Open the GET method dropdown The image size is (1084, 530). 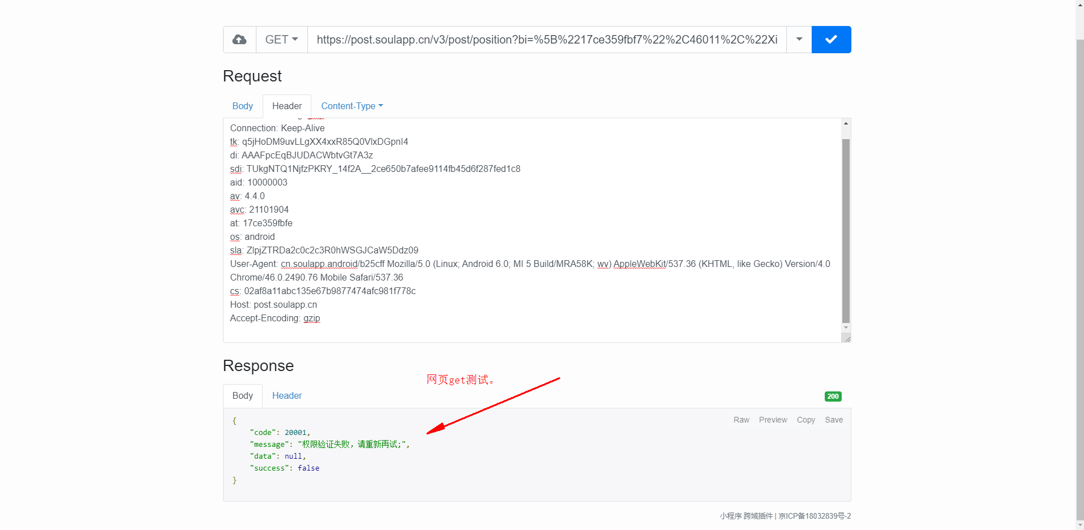pyautogui.click(x=282, y=40)
